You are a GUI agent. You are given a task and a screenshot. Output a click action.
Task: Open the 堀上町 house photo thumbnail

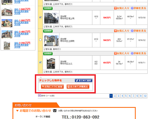(51, 18)
